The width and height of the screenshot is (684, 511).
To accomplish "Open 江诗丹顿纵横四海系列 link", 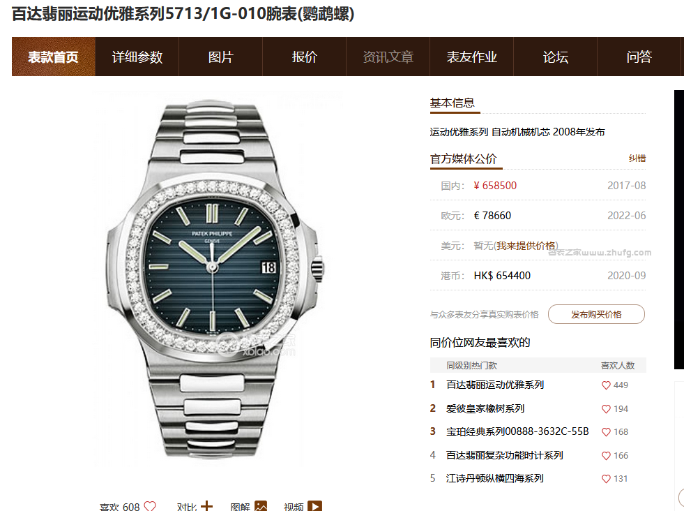I will pyautogui.click(x=494, y=478).
